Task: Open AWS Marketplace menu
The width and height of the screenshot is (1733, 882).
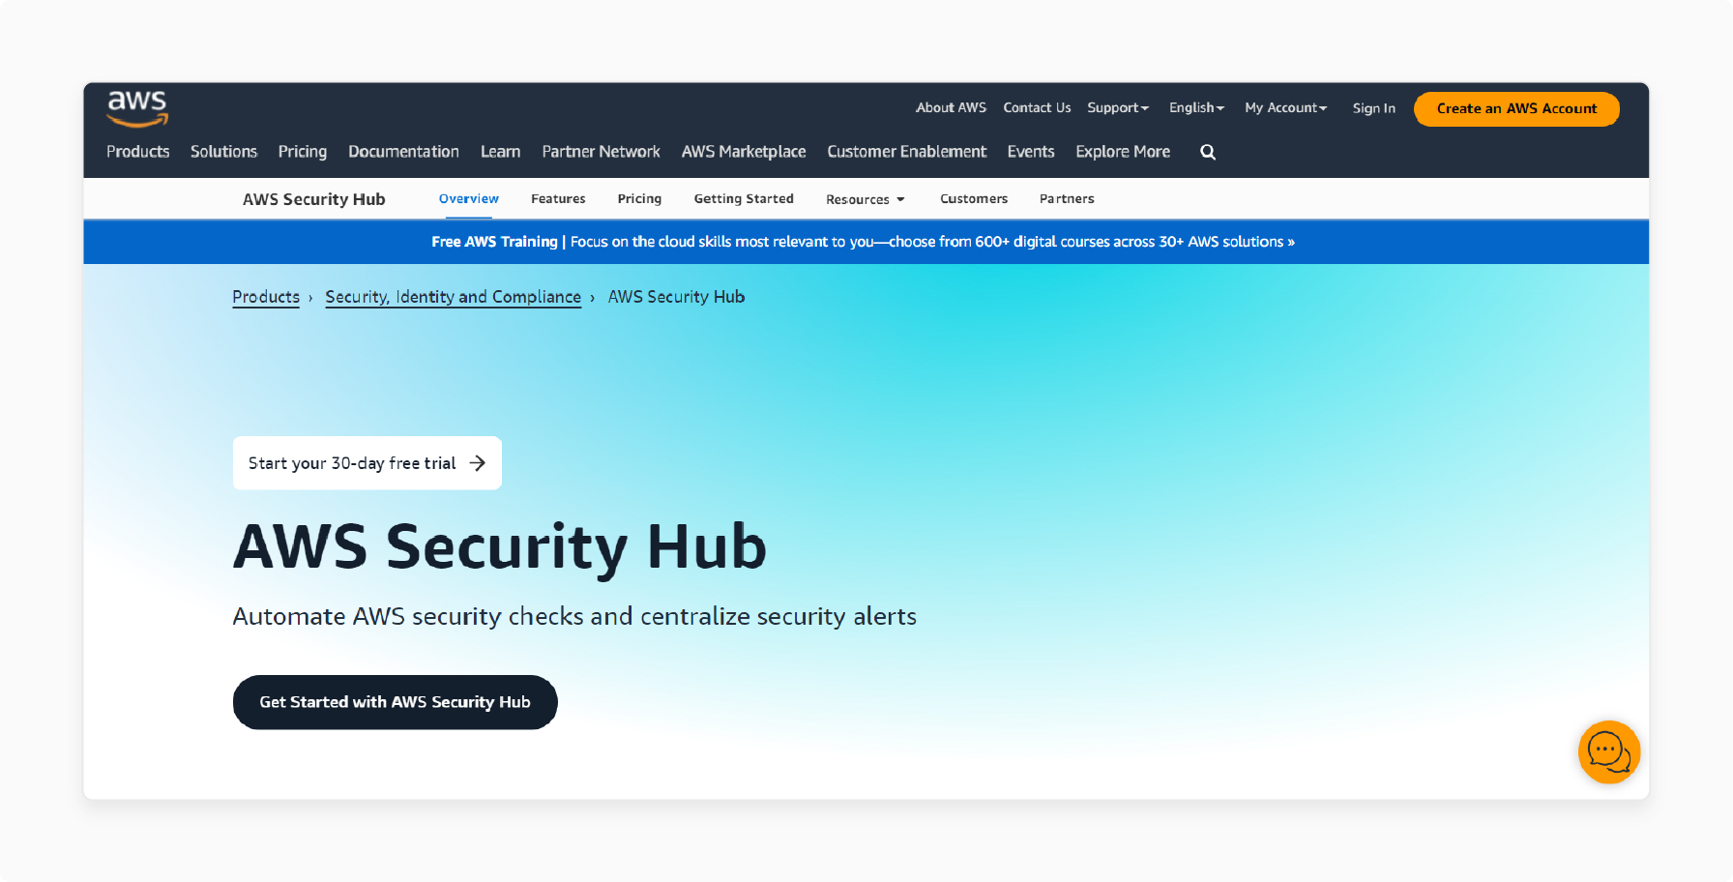Action: coord(744,152)
